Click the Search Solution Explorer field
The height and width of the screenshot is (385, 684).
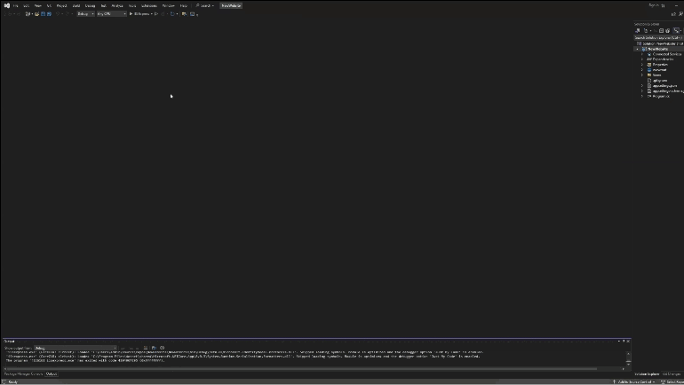point(656,37)
